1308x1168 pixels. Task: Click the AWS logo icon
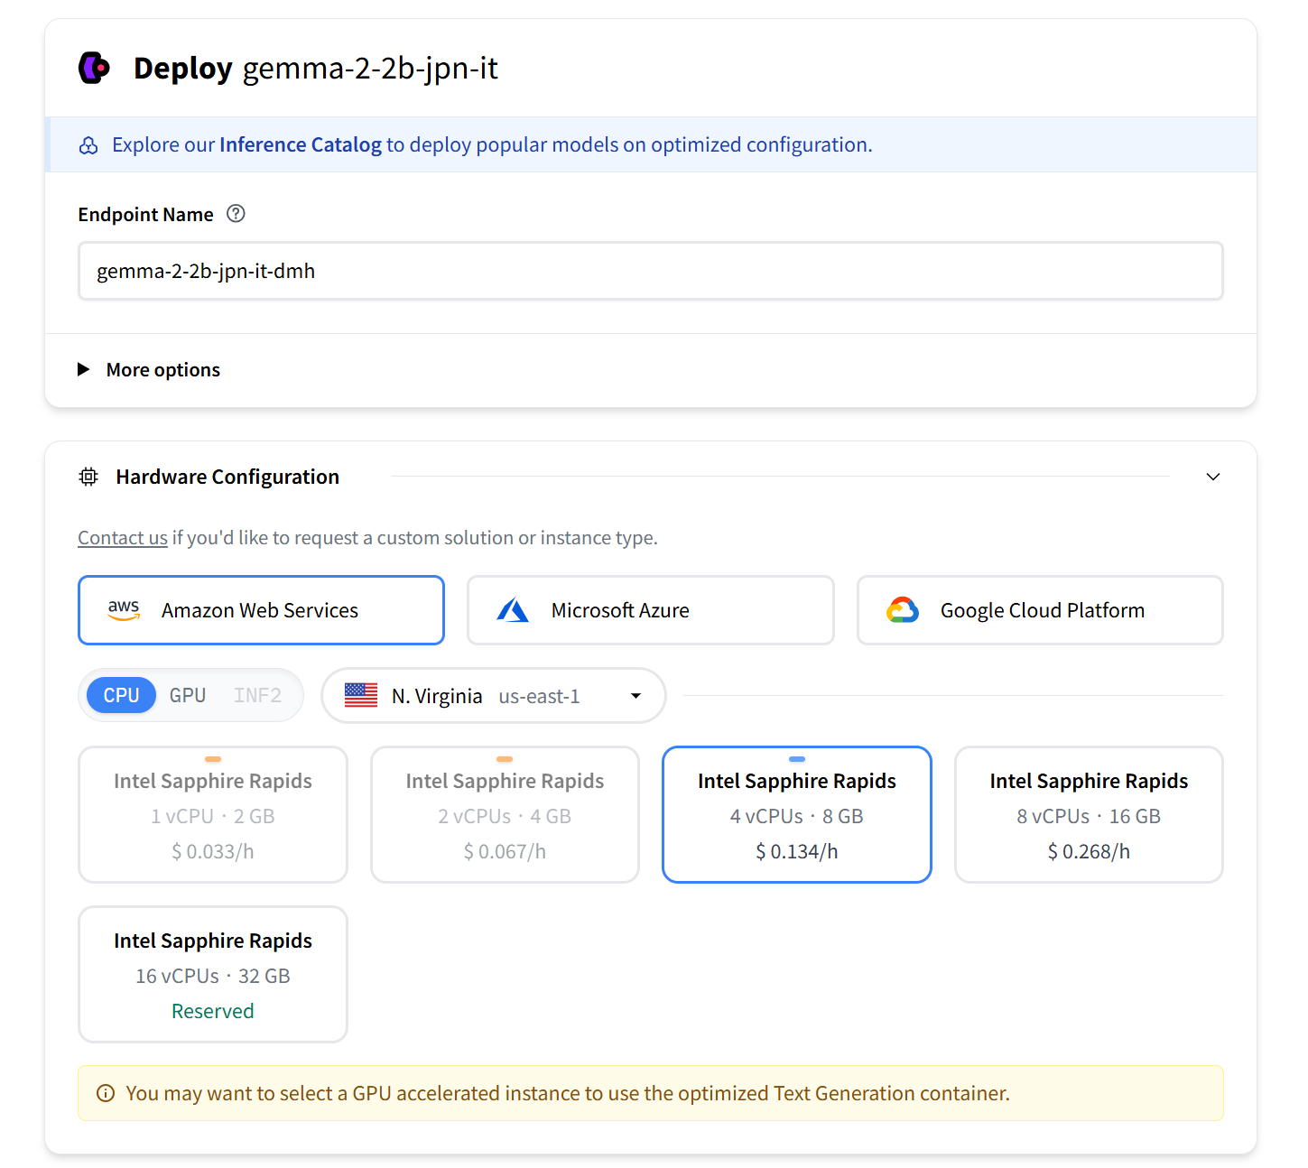tap(124, 610)
